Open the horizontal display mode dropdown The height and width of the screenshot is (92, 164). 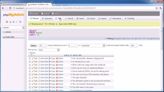point(93,45)
